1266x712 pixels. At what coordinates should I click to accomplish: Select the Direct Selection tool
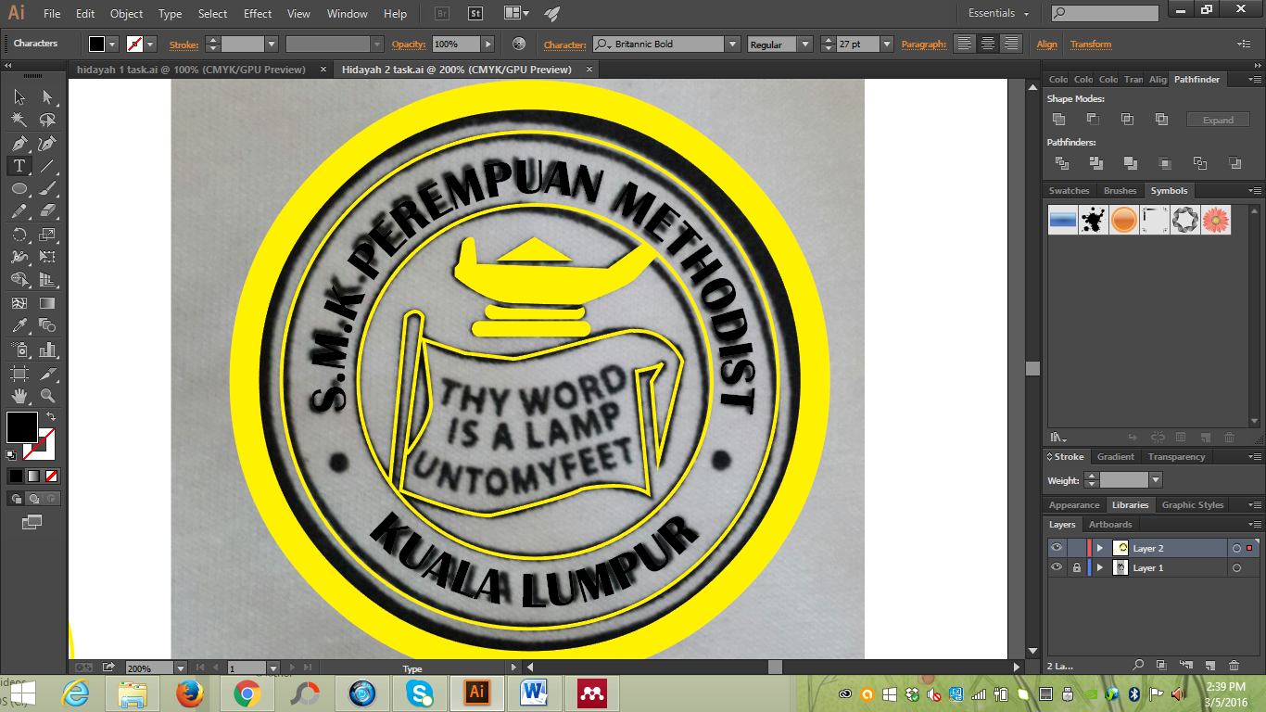coord(47,96)
